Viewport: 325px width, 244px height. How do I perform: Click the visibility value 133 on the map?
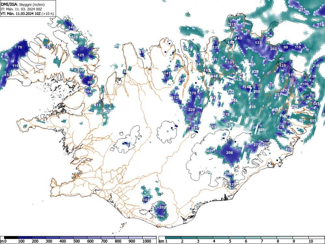[258, 43]
